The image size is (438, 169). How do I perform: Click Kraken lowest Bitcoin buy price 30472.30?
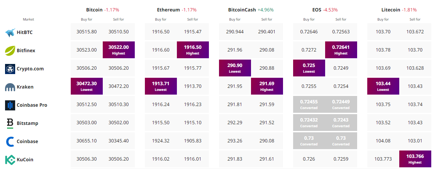(87, 86)
